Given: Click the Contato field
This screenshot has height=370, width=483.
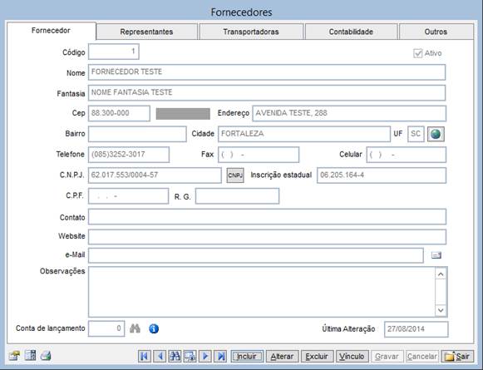Looking at the screenshot, I should pyautogui.click(x=267, y=216).
